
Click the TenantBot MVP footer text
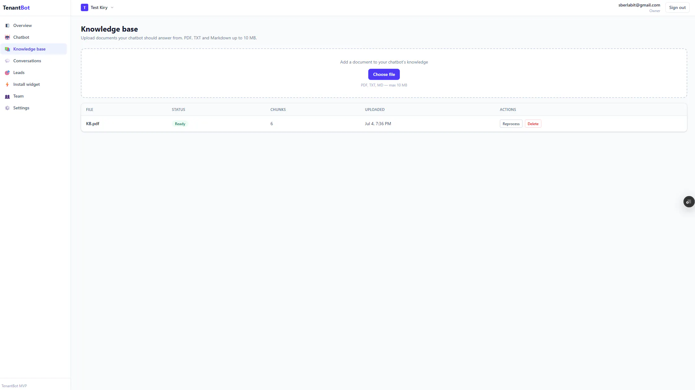pos(14,386)
